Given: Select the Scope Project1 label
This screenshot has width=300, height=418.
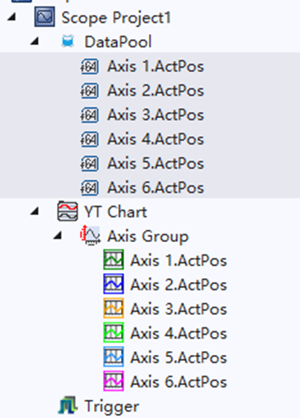Looking at the screenshot, I should pos(116,18).
